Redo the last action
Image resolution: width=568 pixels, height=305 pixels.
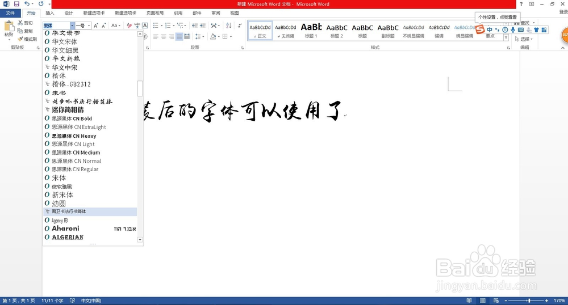click(41, 4)
